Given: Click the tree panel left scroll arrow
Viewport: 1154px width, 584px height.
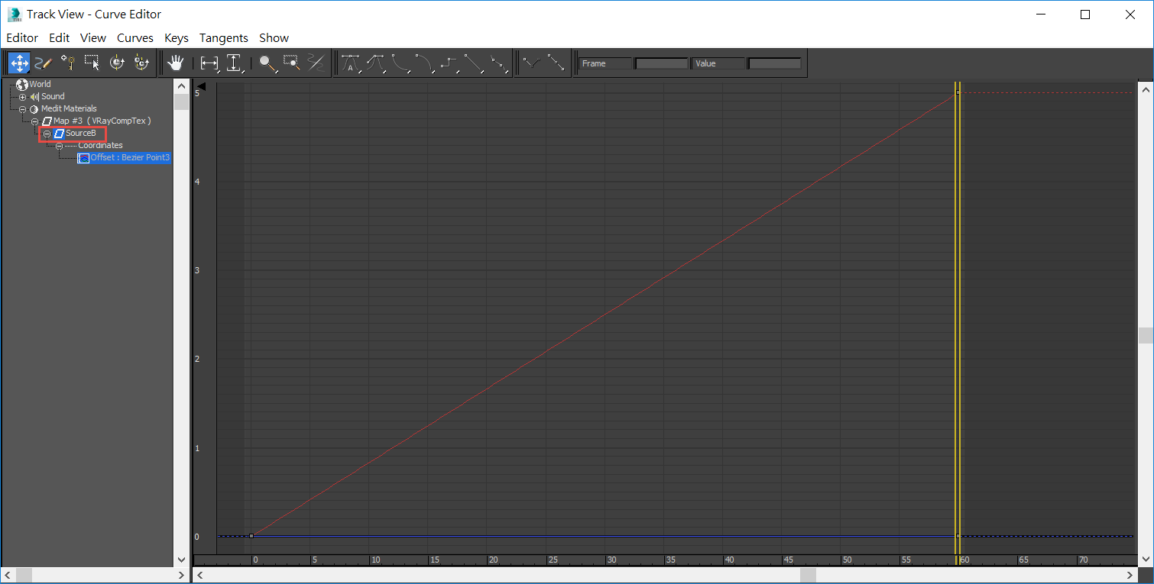Looking at the screenshot, I should (x=8, y=575).
